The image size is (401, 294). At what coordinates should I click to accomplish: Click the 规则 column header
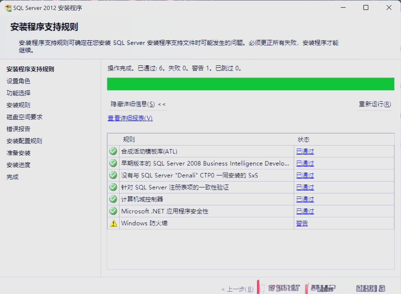point(129,139)
